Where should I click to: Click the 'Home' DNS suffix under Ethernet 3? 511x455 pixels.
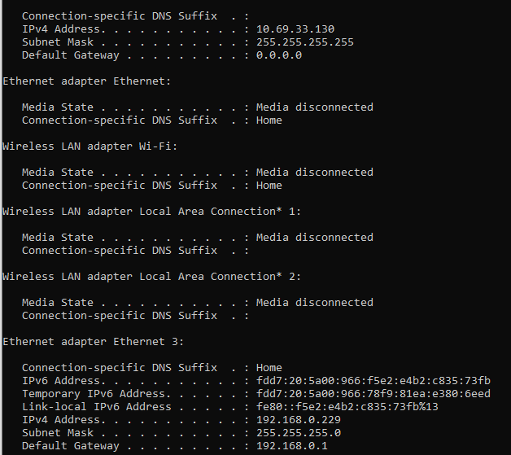(x=269, y=368)
